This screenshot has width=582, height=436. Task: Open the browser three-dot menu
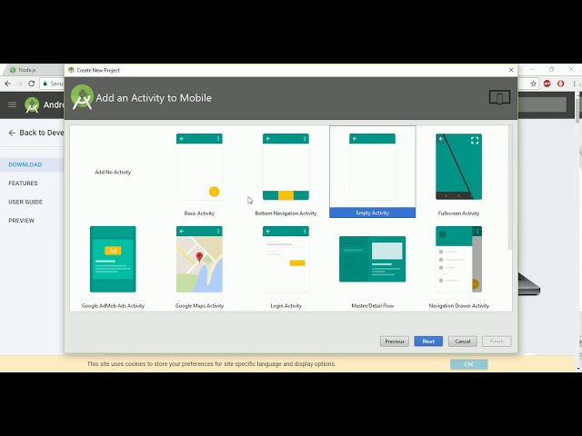[x=574, y=84]
